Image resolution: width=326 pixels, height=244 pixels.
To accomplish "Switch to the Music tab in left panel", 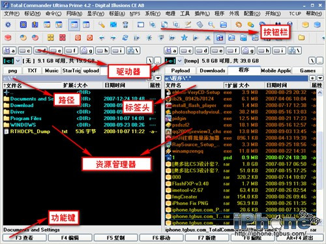I will point(52,70).
